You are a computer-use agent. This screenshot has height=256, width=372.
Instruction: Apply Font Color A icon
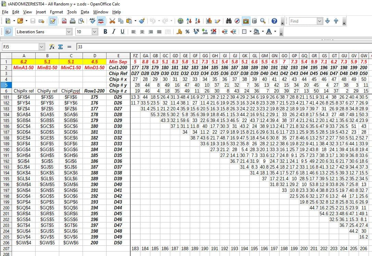pos(269,32)
